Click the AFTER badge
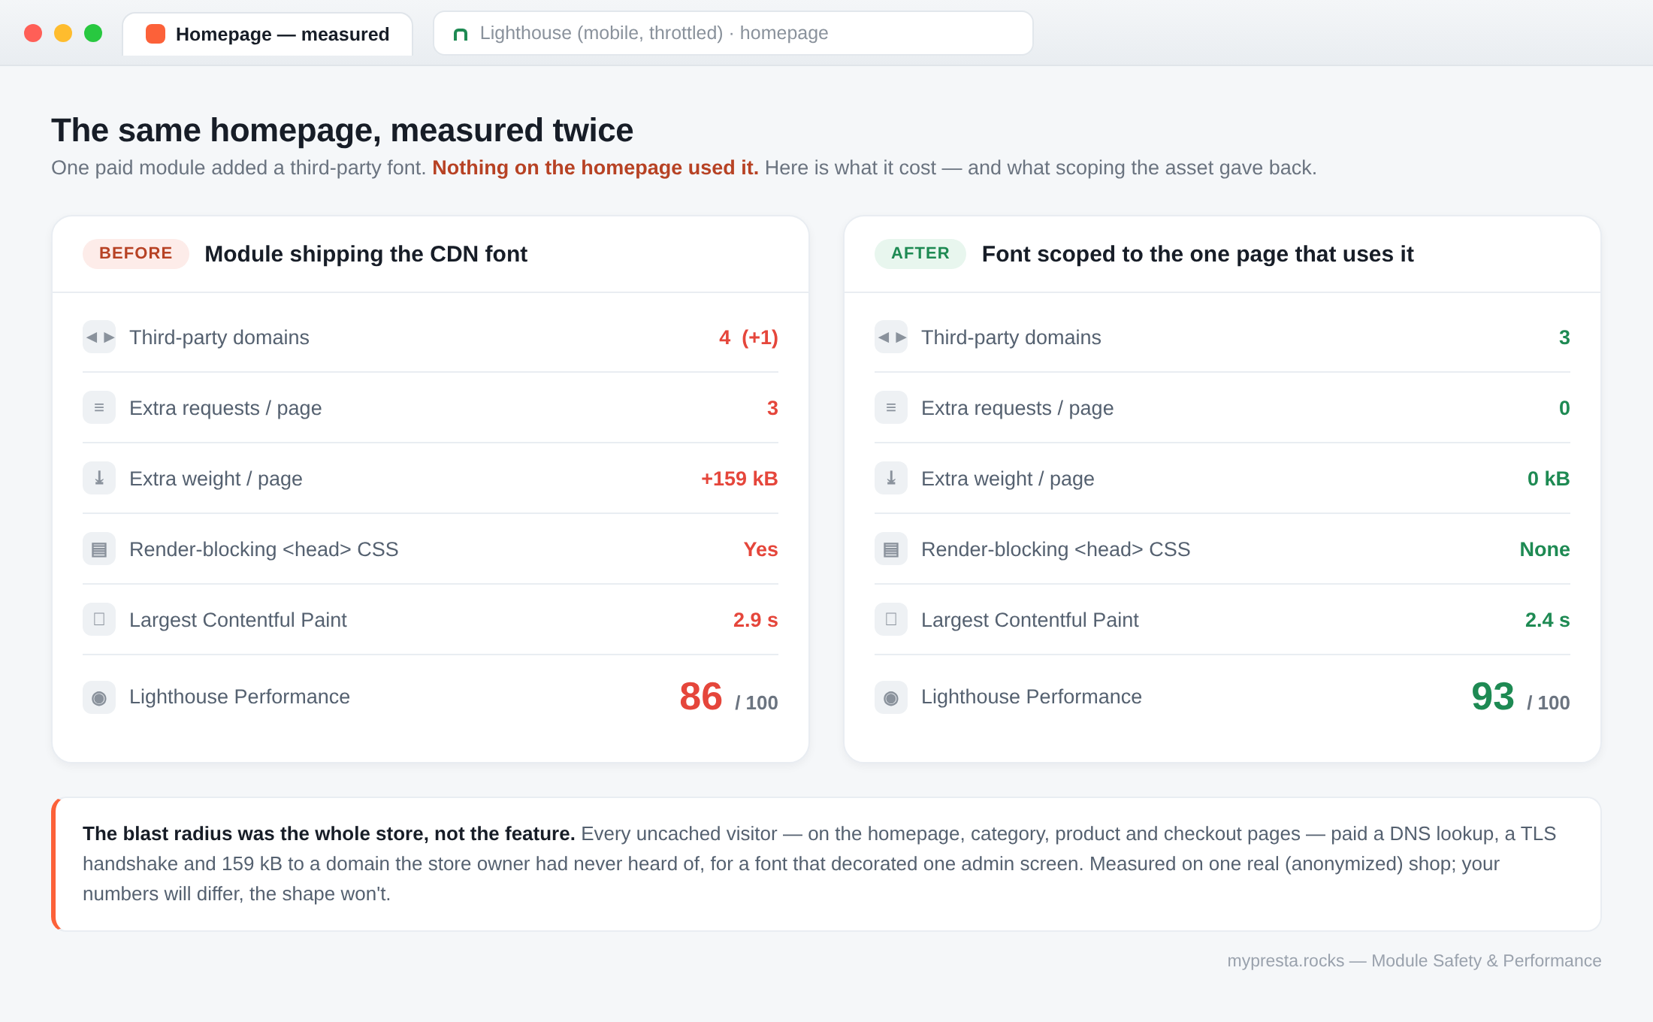 (920, 253)
